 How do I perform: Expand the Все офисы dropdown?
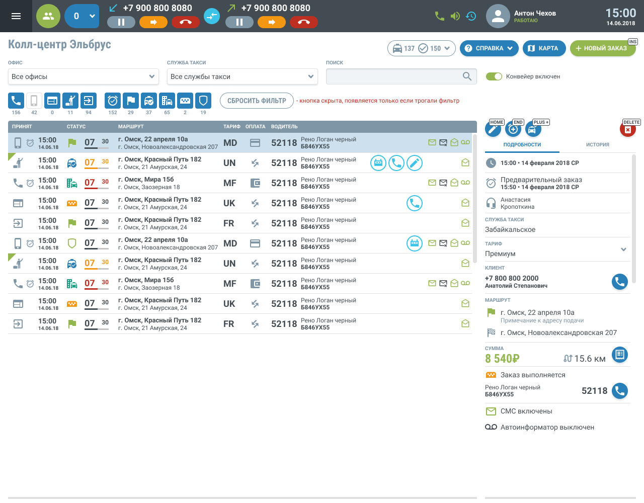84,76
